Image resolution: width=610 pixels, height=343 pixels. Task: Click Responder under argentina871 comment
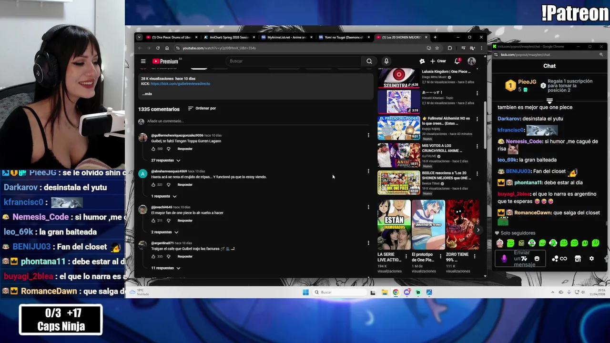[185, 256]
